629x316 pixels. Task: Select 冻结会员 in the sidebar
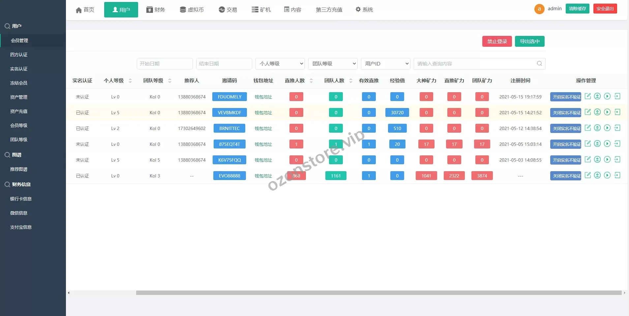coord(19,83)
